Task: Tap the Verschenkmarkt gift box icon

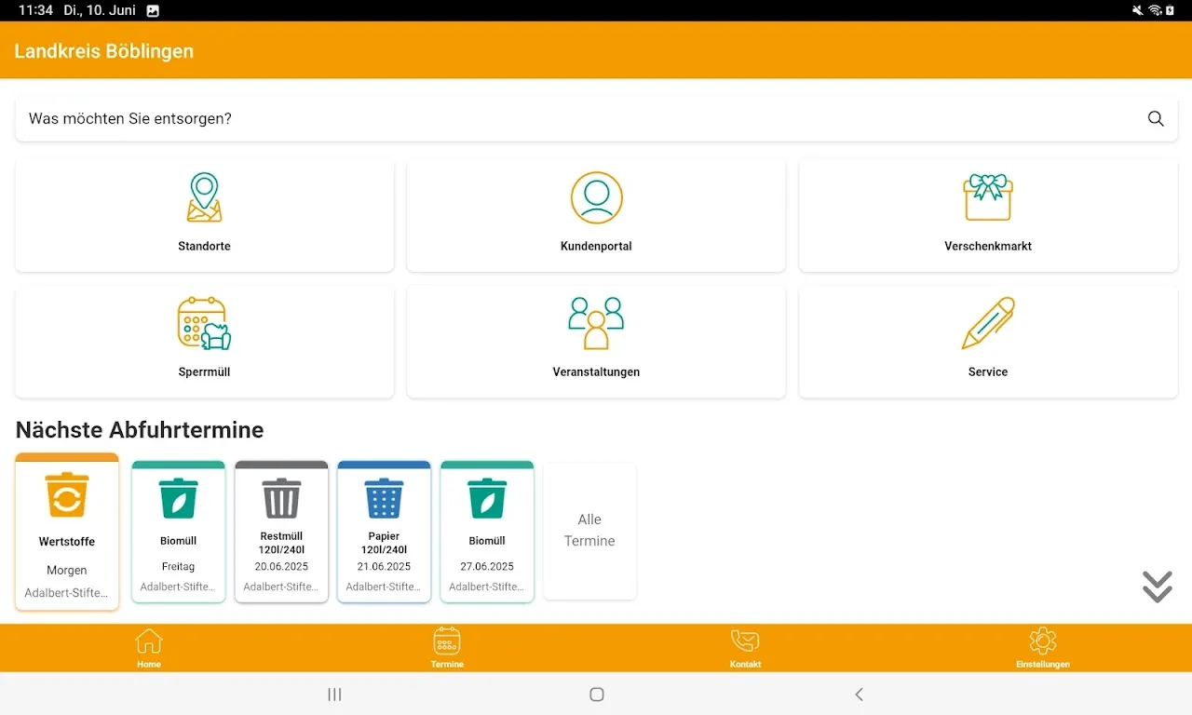Action: click(987, 197)
